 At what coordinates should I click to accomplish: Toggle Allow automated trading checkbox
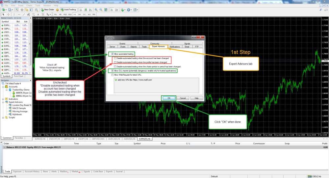(113, 54)
